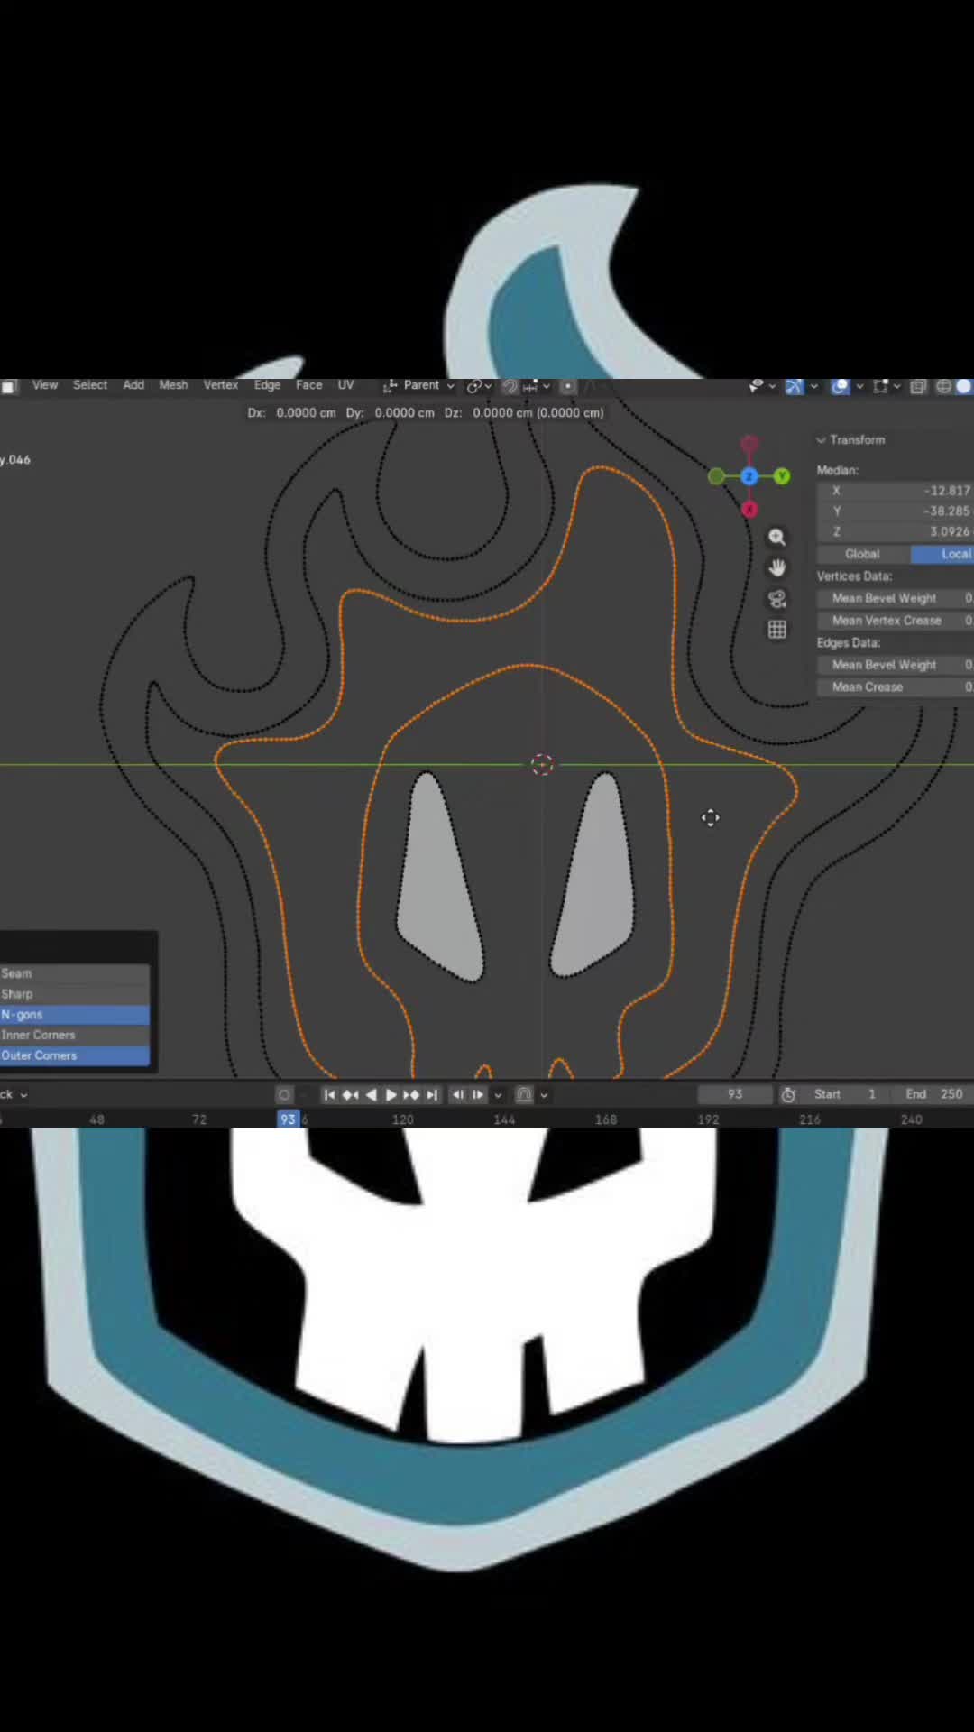974x1732 pixels.
Task: Open the keyframe jump options dropdown
Action: click(498, 1095)
